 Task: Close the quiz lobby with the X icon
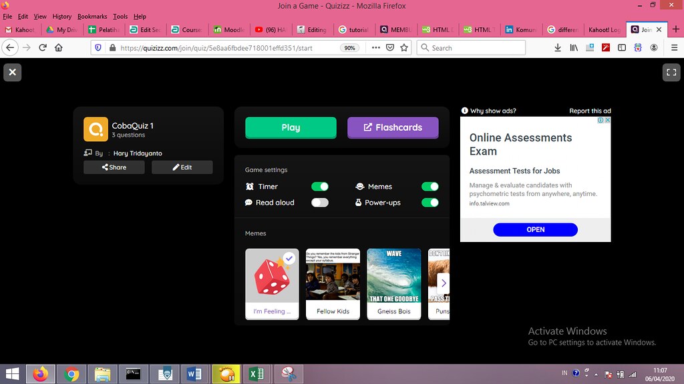13,72
